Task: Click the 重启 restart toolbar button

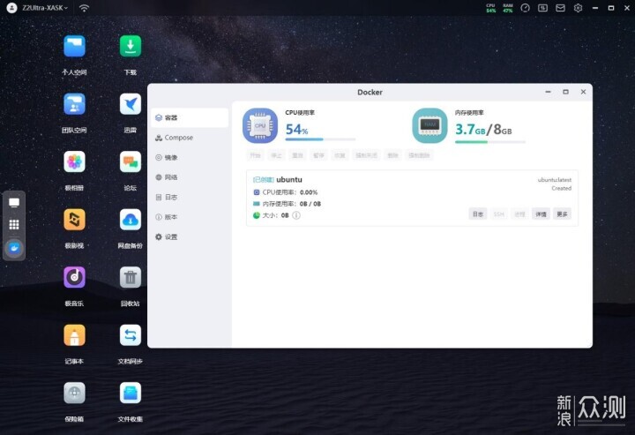Action: (298, 155)
